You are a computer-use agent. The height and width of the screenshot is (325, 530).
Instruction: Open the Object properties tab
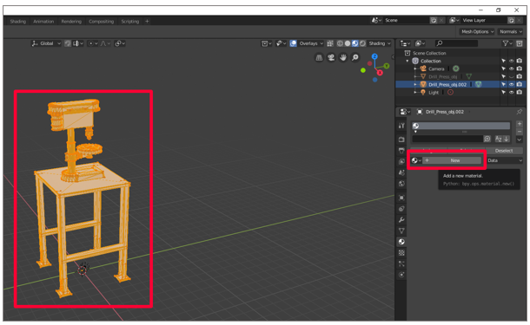401,198
